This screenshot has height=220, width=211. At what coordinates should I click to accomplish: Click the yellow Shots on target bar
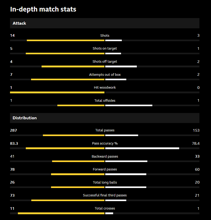click(x=65, y=53)
